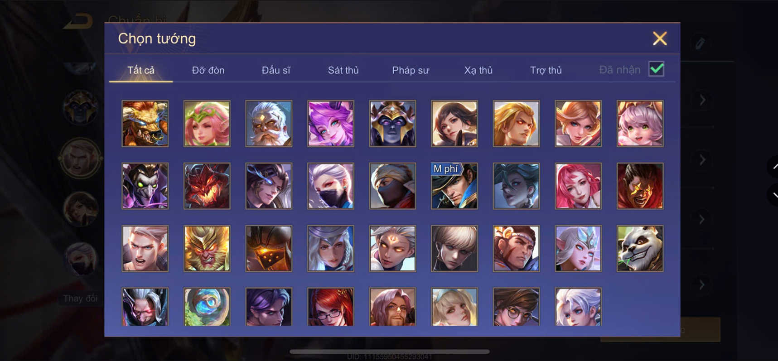Switch to the 'Trợ thủ' tab
The height and width of the screenshot is (361, 778).
[546, 70]
